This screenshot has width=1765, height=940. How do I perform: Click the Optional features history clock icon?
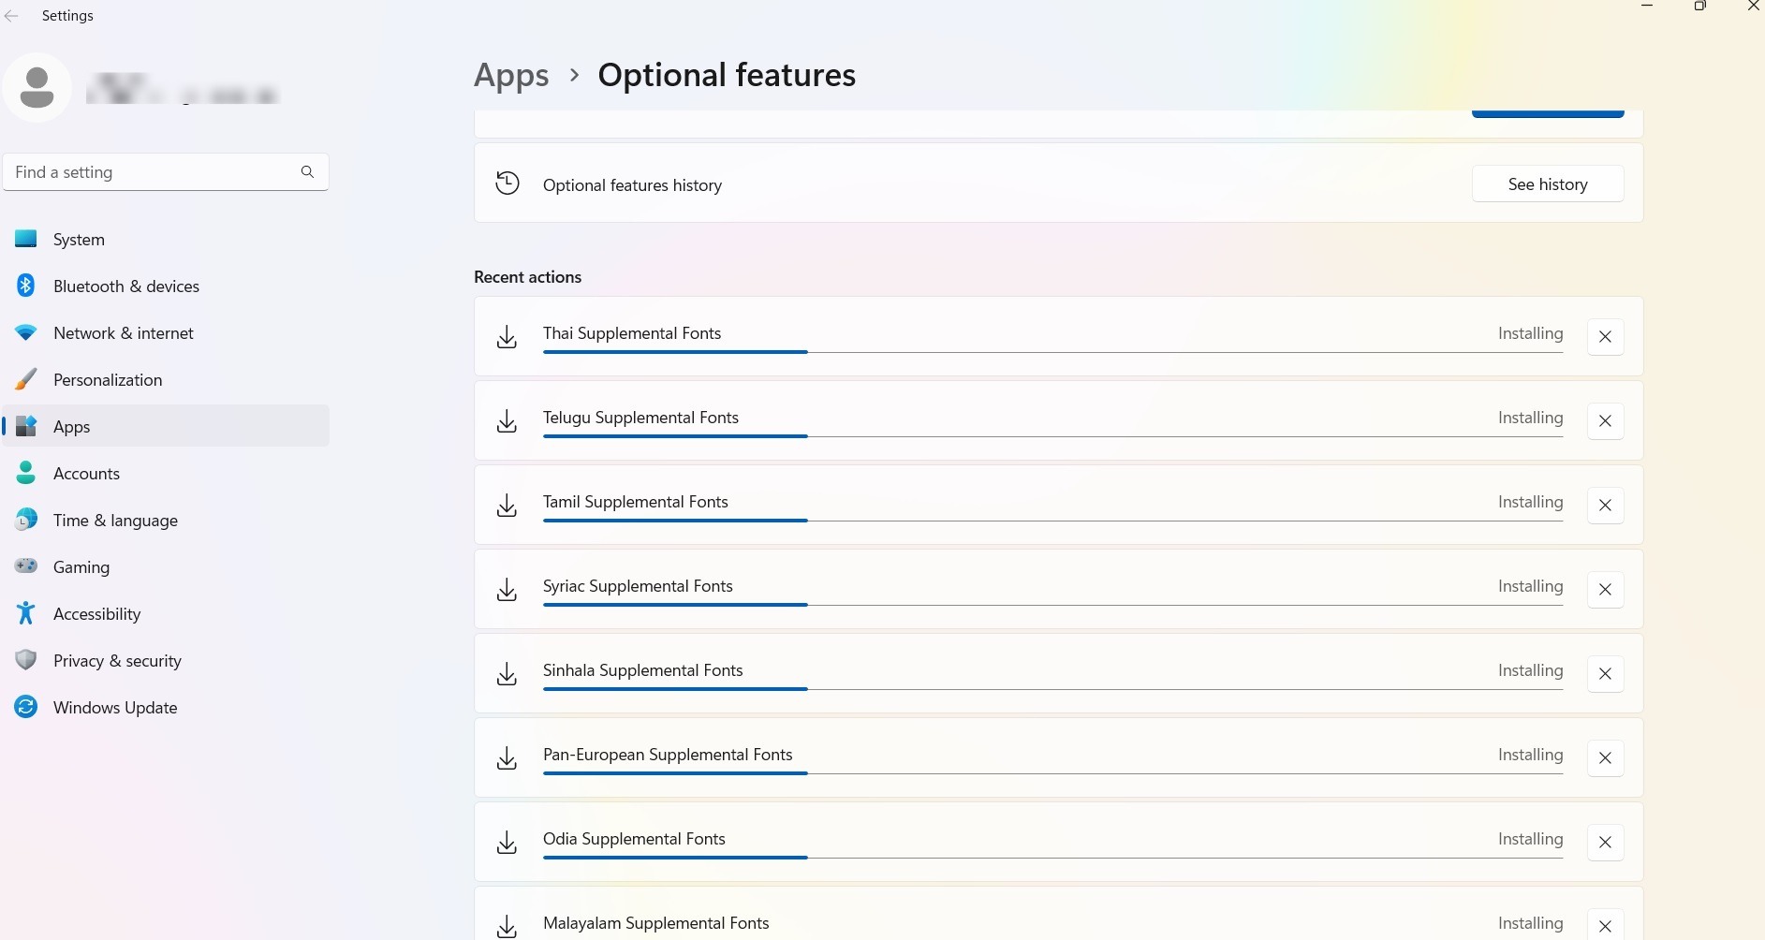click(x=507, y=183)
